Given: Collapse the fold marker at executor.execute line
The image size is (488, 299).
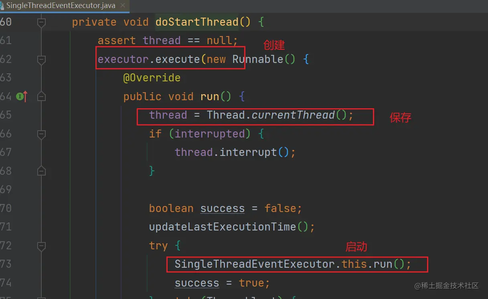Looking at the screenshot, I should tap(41, 60).
